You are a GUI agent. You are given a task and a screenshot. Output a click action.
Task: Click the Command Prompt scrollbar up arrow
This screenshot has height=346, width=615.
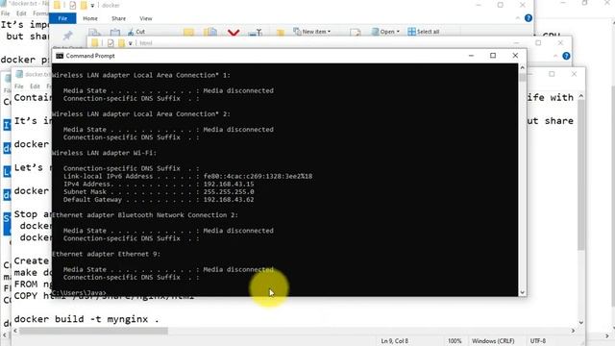pyautogui.click(x=522, y=67)
